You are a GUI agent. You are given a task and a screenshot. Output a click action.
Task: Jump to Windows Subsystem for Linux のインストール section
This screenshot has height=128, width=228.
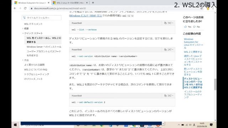[193, 43]
